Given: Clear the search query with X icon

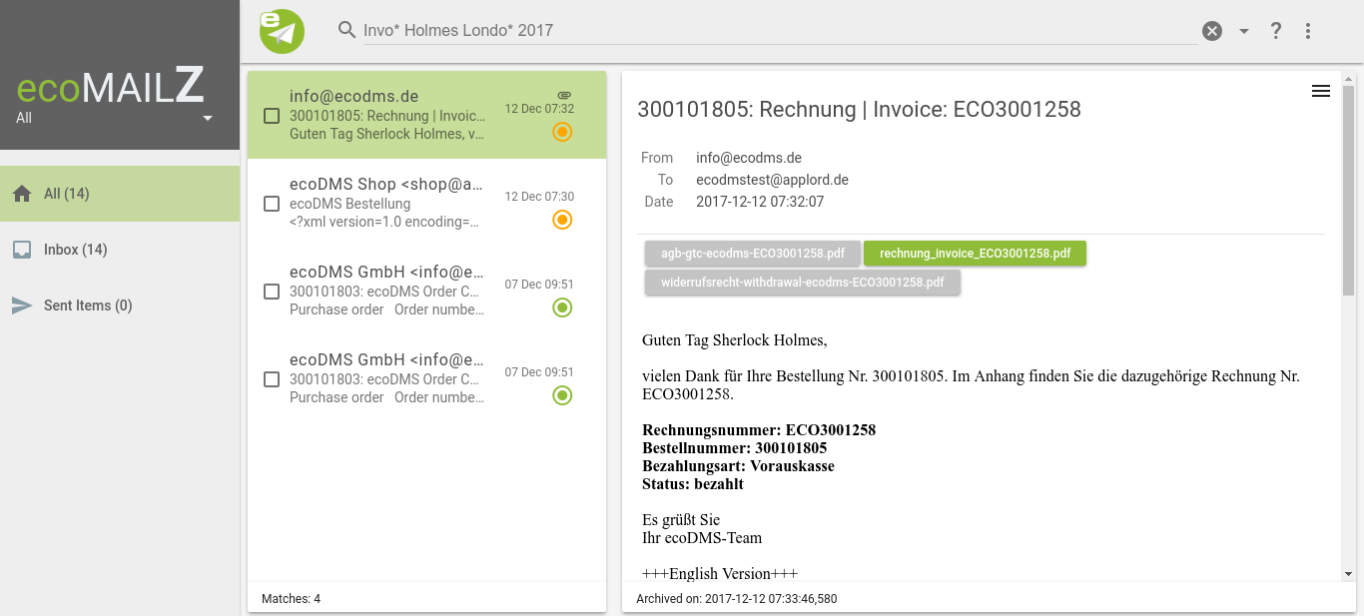Looking at the screenshot, I should [1212, 31].
